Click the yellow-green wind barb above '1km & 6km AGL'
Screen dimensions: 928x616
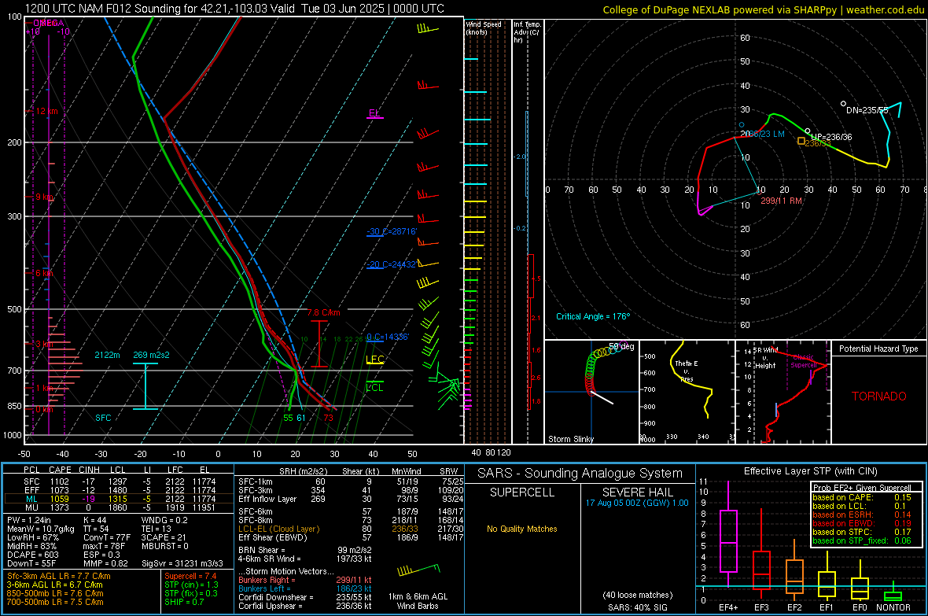pos(419,570)
